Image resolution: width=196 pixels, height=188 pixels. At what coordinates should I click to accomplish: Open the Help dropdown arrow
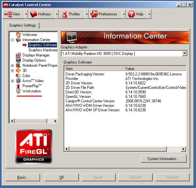pos(149,14)
